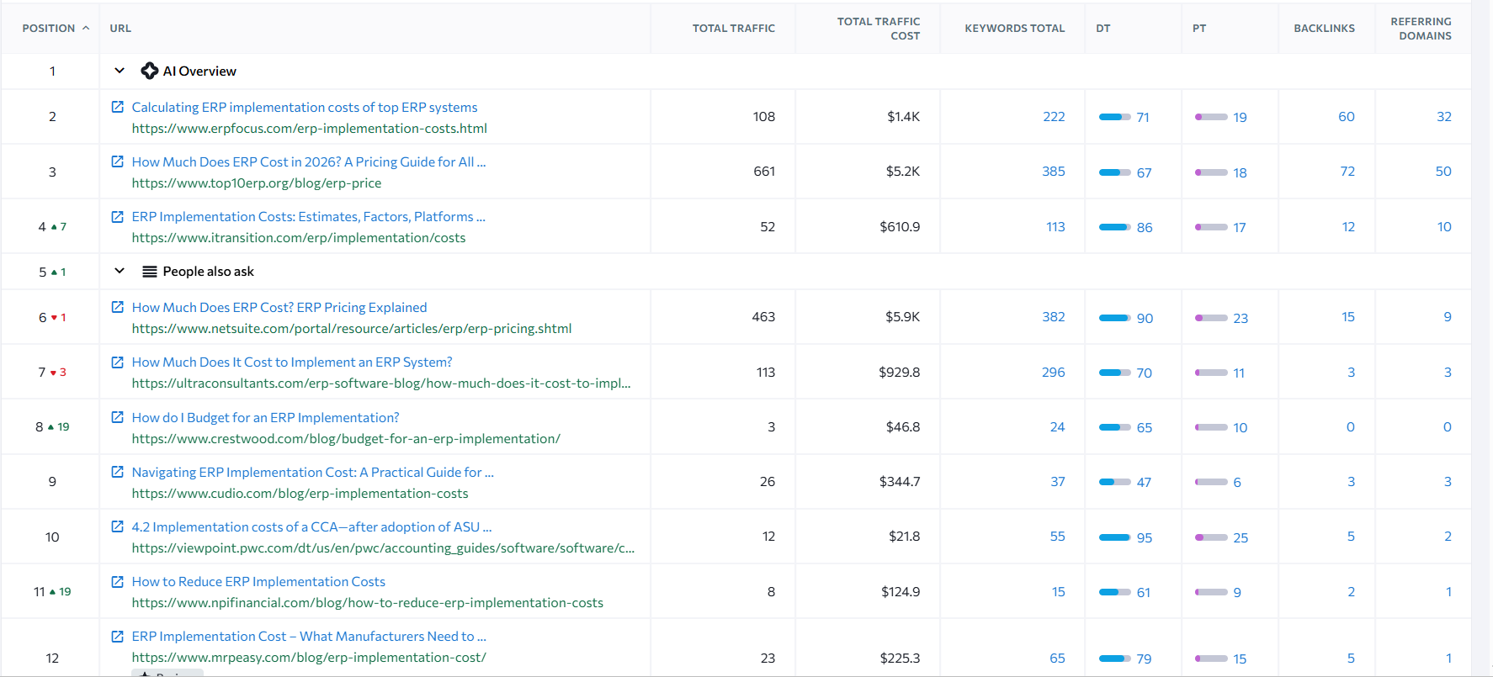1493x677 pixels.
Task: Open 'Calculating ERP implementation costs' title link
Action: (x=305, y=107)
